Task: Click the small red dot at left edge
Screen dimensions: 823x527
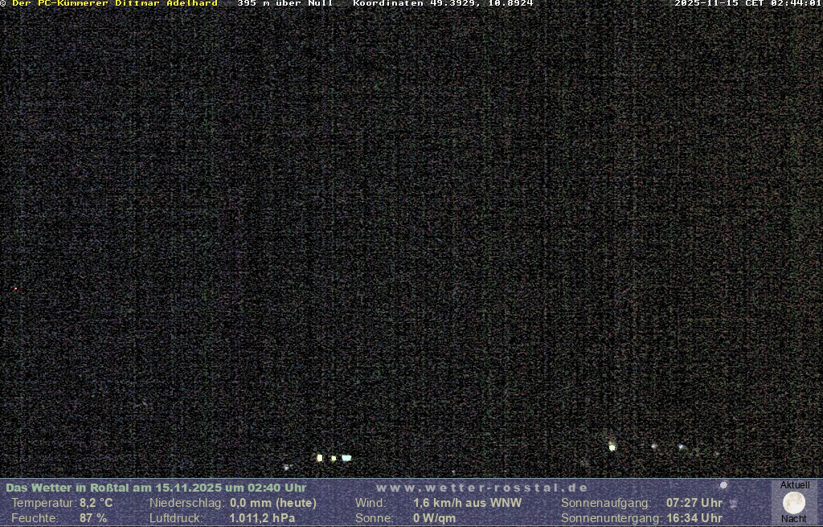Action: [14, 288]
